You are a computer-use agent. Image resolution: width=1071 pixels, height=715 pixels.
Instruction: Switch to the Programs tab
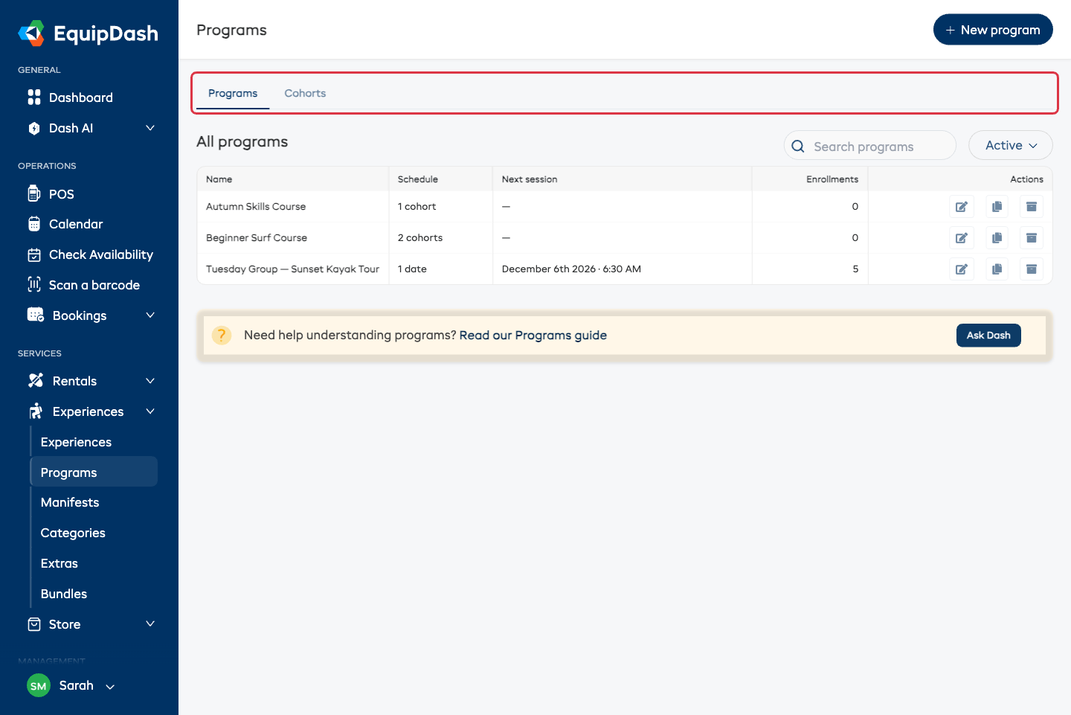(233, 93)
